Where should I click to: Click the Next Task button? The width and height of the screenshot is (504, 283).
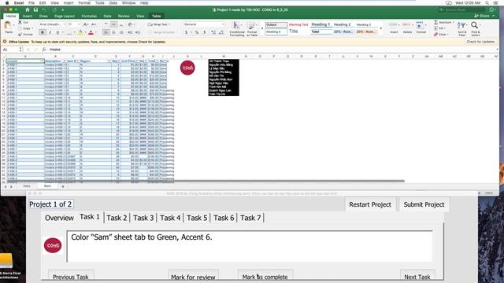click(x=417, y=277)
